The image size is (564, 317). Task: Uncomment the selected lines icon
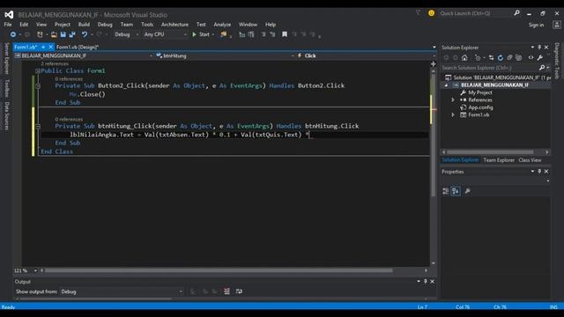point(272,34)
